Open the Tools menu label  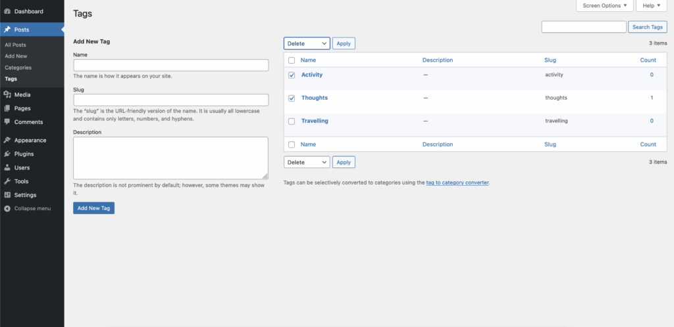tap(22, 181)
